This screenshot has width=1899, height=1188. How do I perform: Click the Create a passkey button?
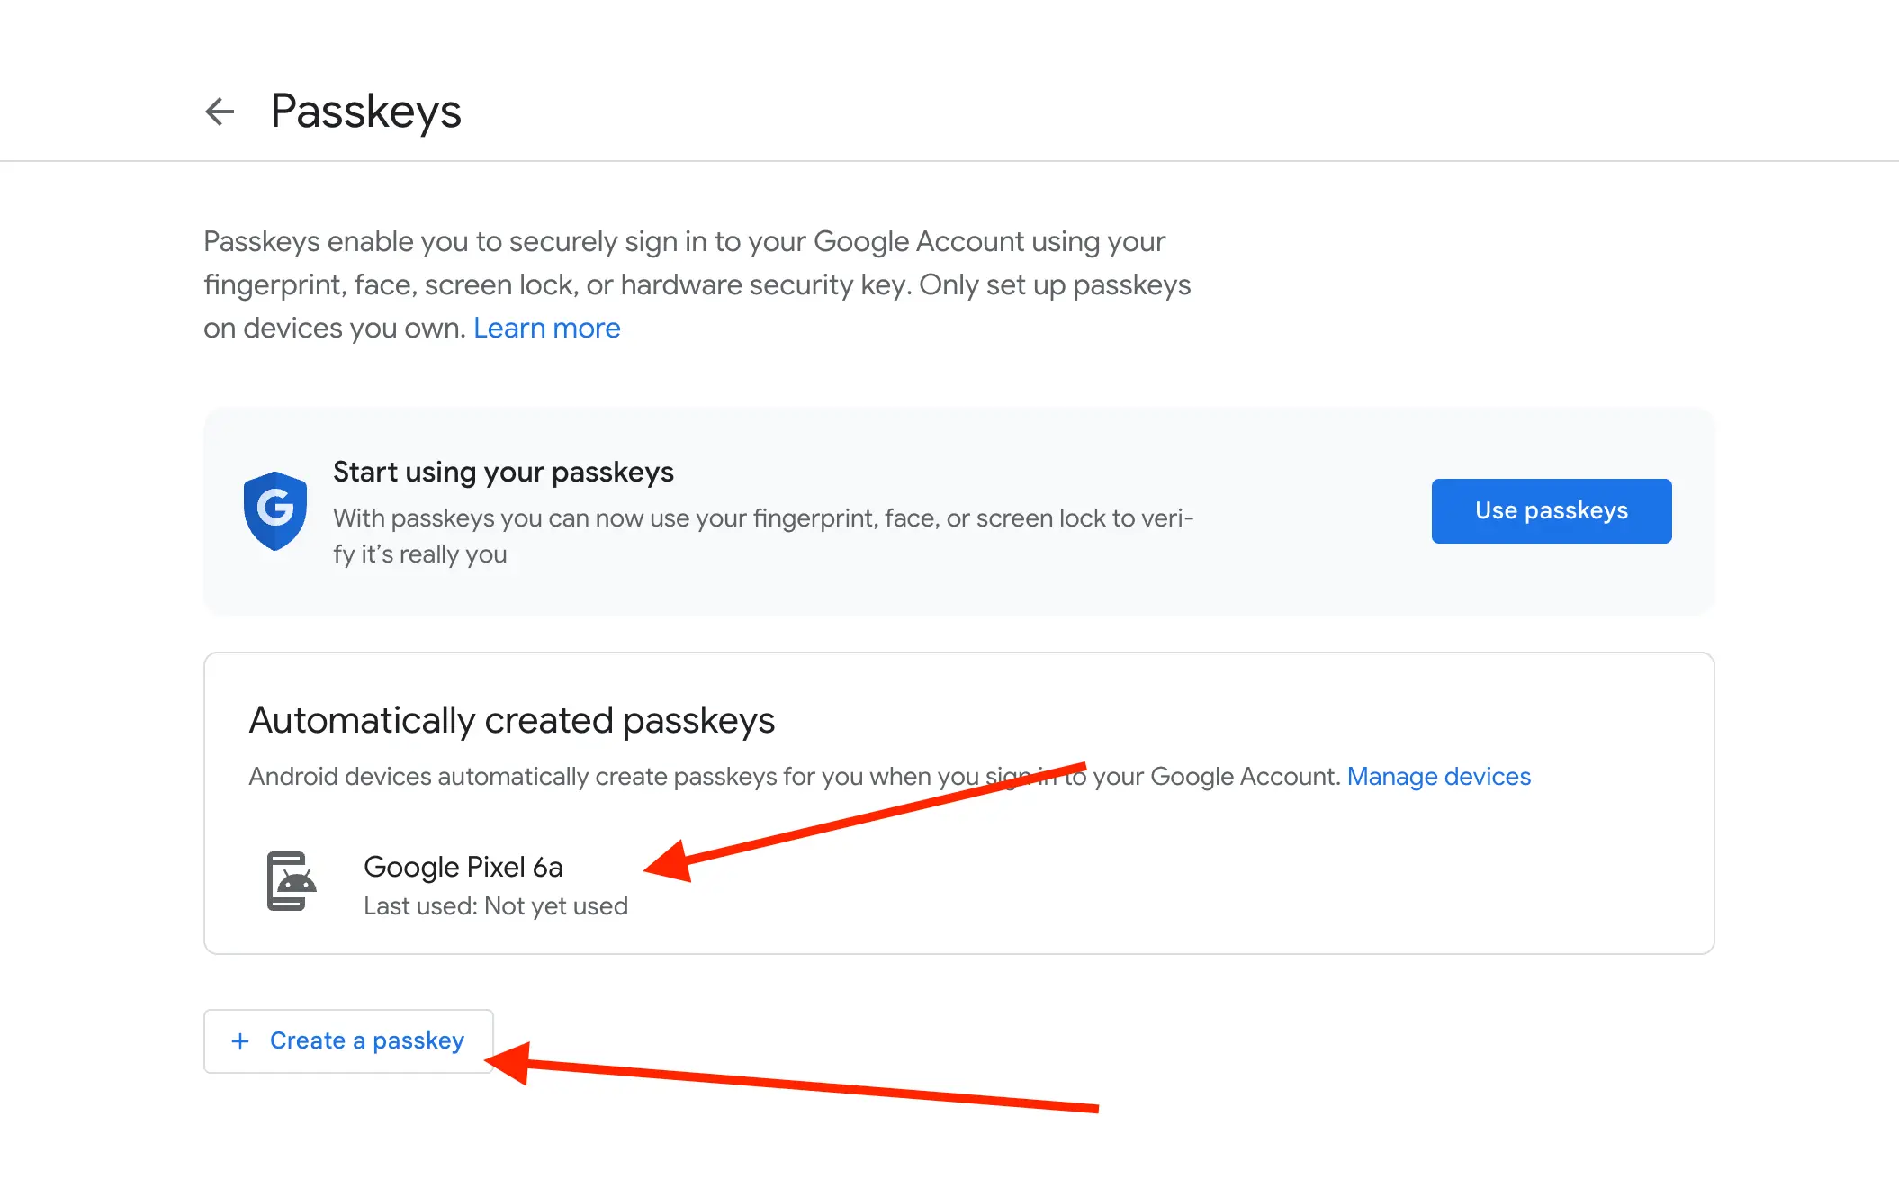[x=348, y=1041]
